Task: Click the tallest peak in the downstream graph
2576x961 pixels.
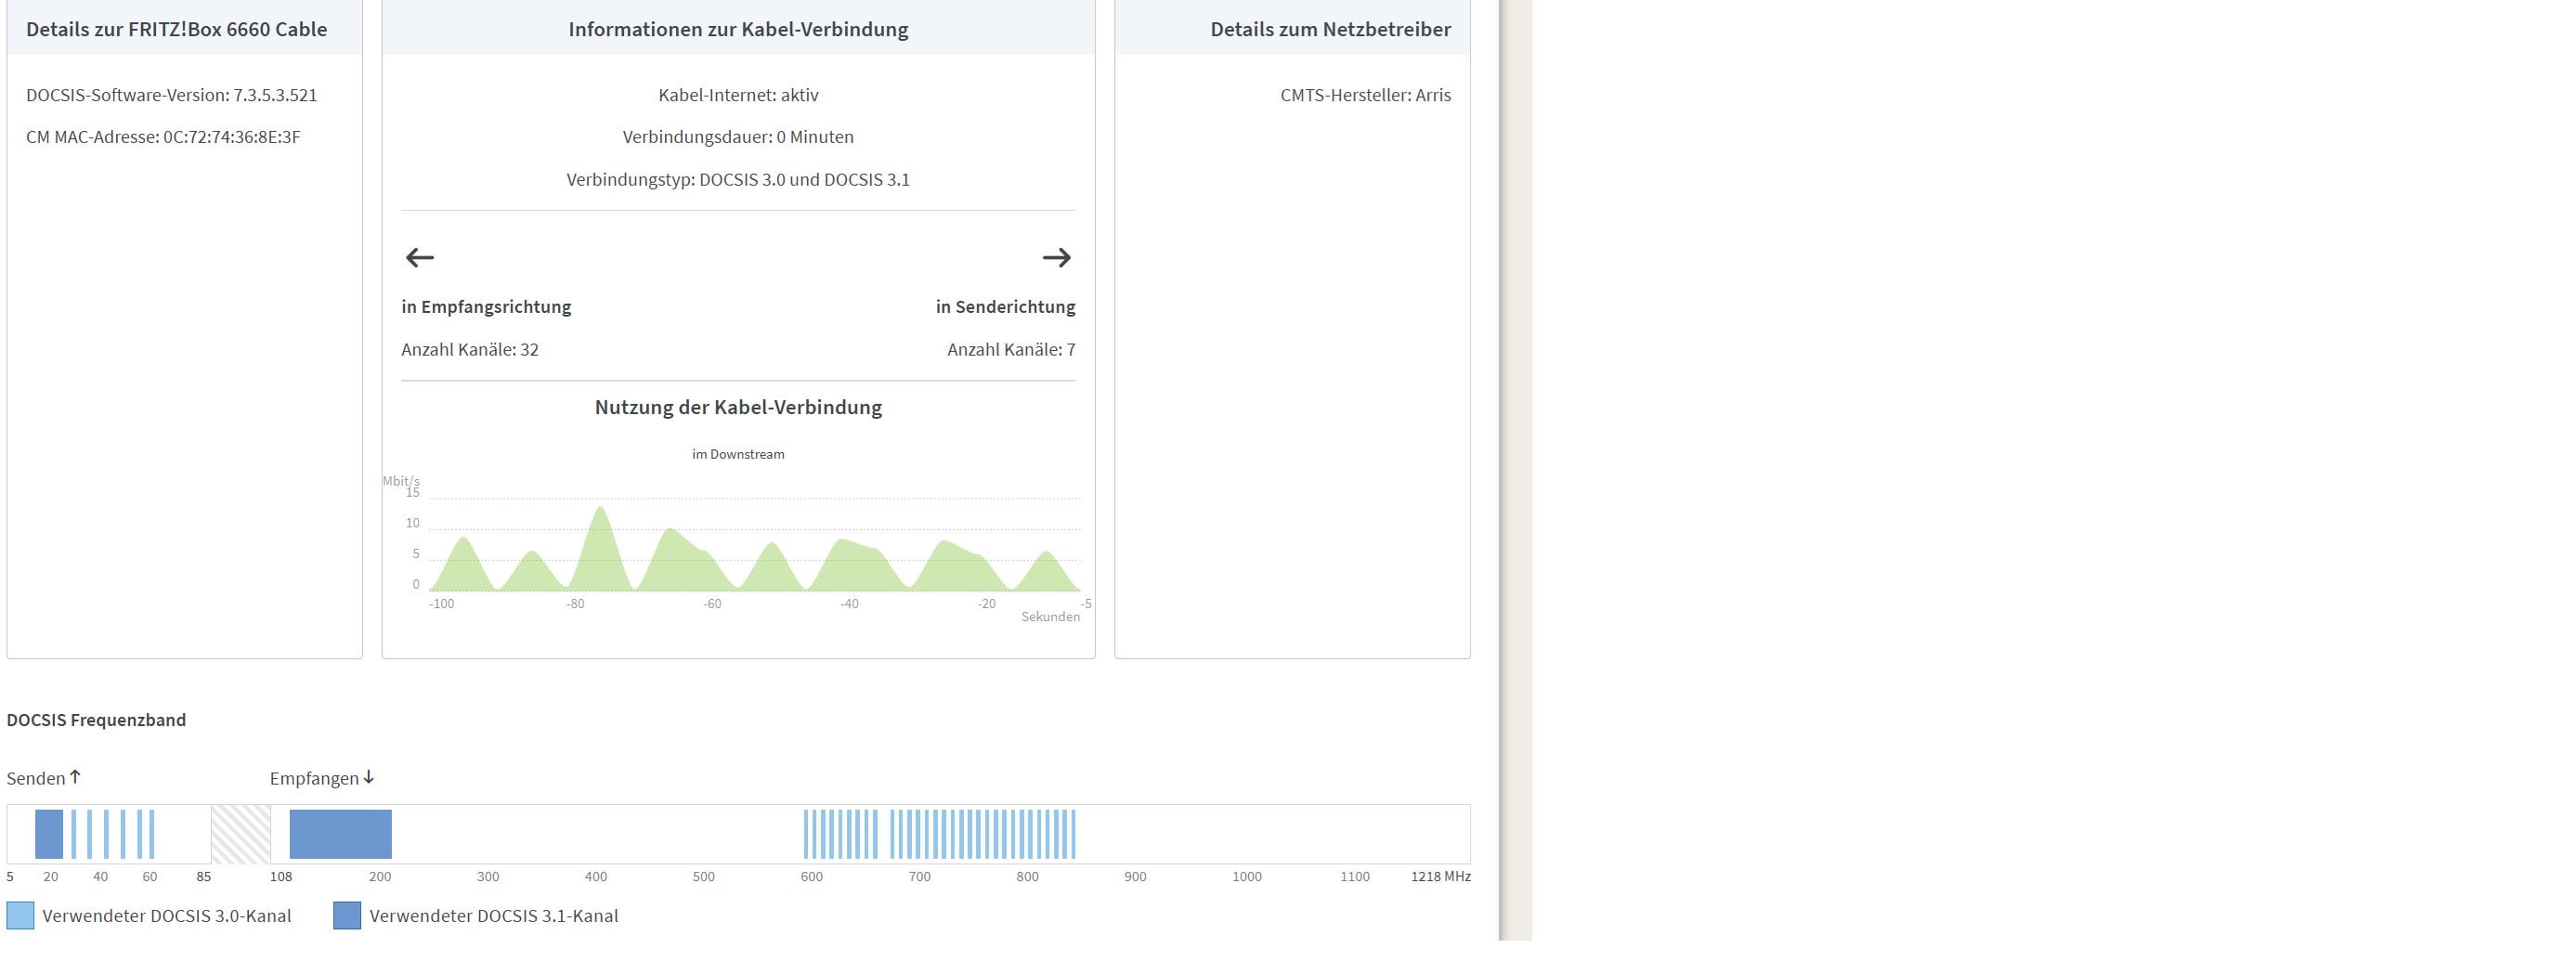Action: [x=601, y=510]
